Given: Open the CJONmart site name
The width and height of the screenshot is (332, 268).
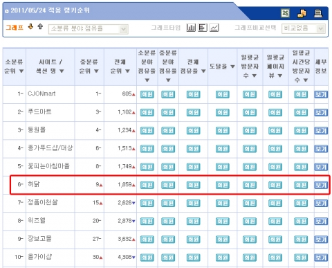Looking at the screenshot, I should tap(41, 93).
